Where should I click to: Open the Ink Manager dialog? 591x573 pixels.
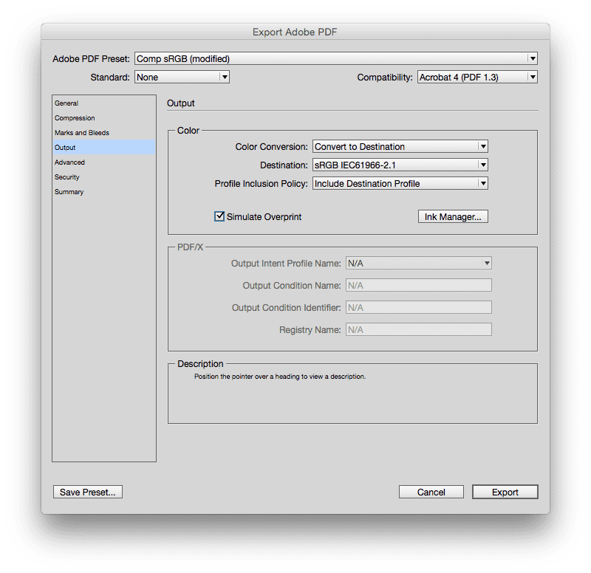point(453,216)
